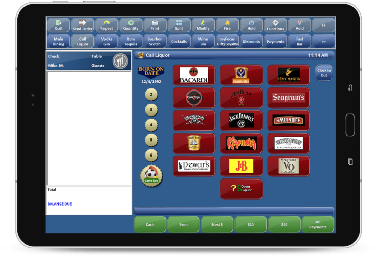Open the Payments category

(x=275, y=41)
